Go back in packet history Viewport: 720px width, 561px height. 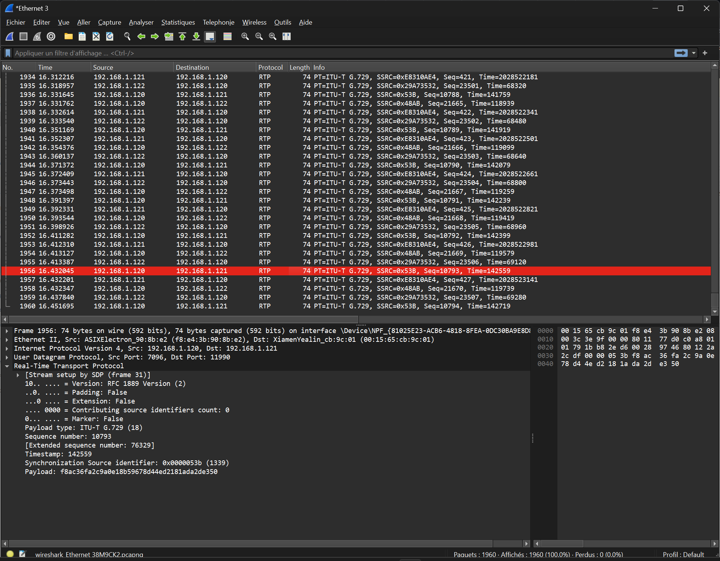(141, 36)
